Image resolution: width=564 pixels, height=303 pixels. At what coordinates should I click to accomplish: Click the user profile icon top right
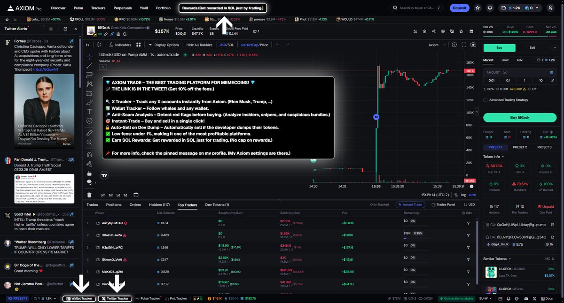[x=550, y=8]
